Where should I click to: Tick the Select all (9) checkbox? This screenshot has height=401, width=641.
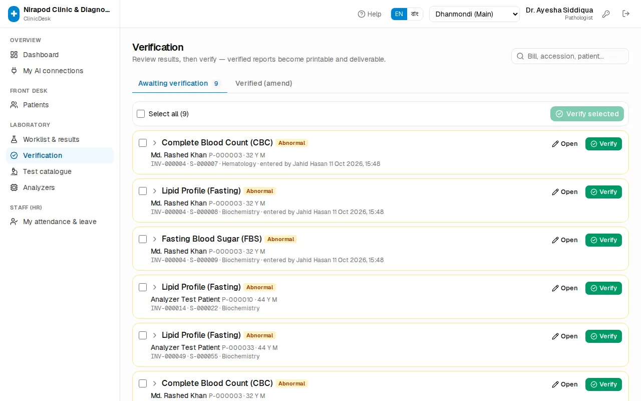coord(141,114)
